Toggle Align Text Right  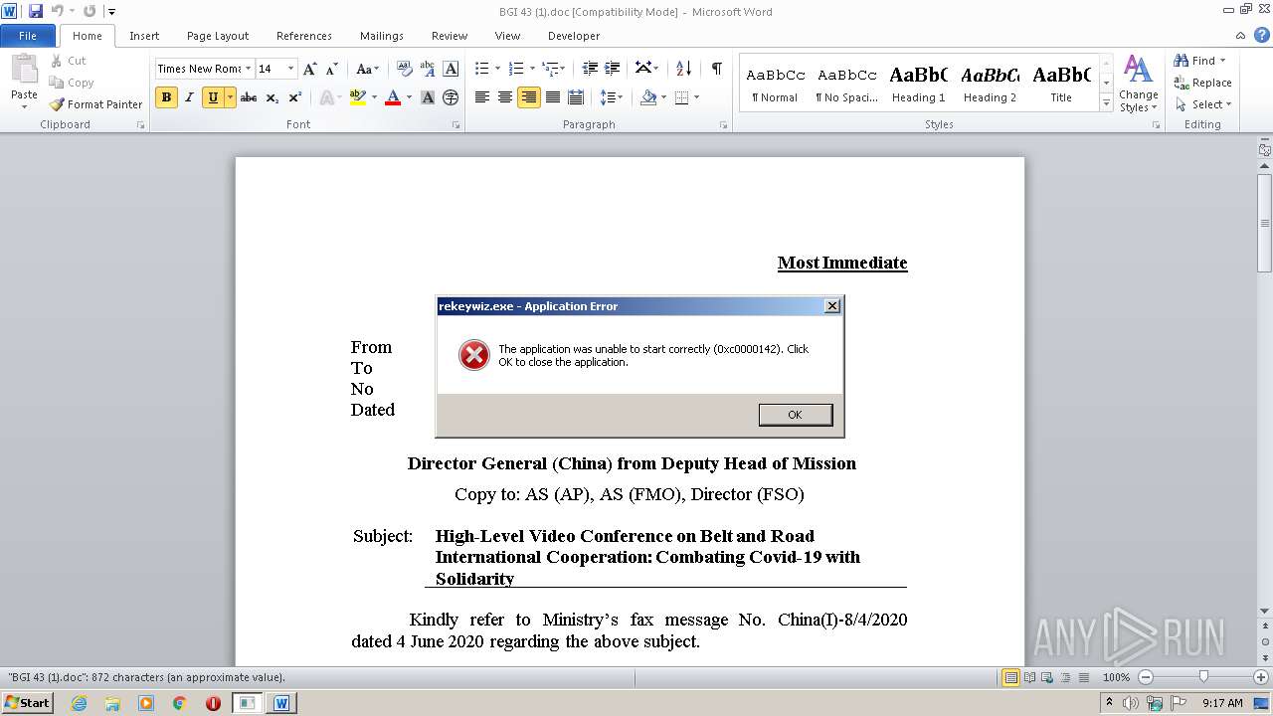click(x=528, y=97)
